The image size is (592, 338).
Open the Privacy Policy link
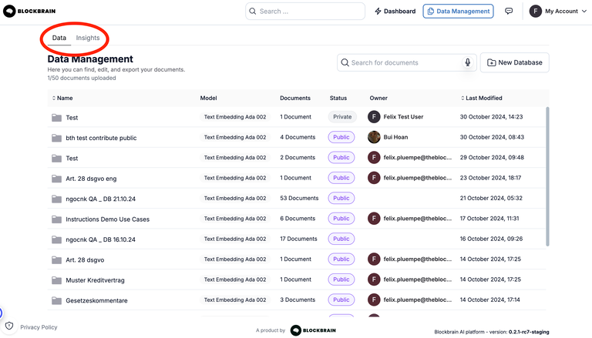[x=39, y=327]
